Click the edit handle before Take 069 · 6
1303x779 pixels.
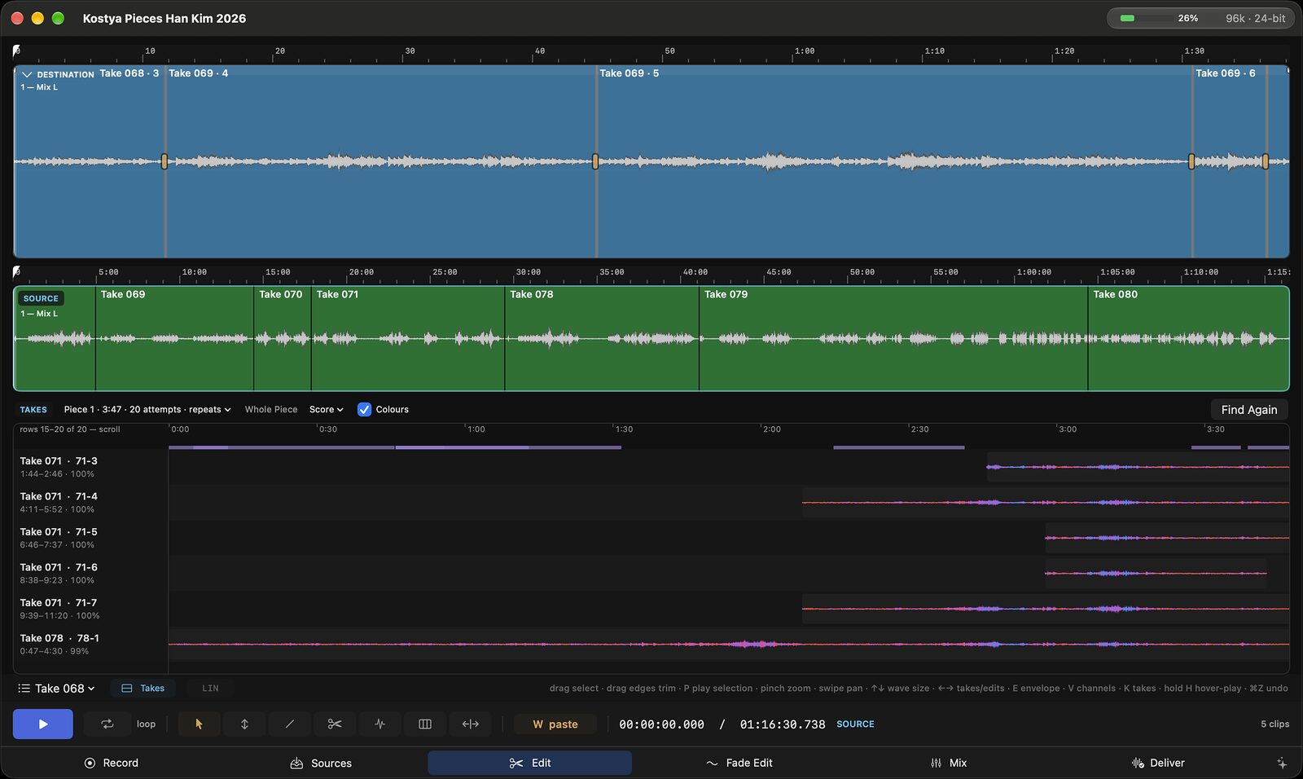[1191, 161]
